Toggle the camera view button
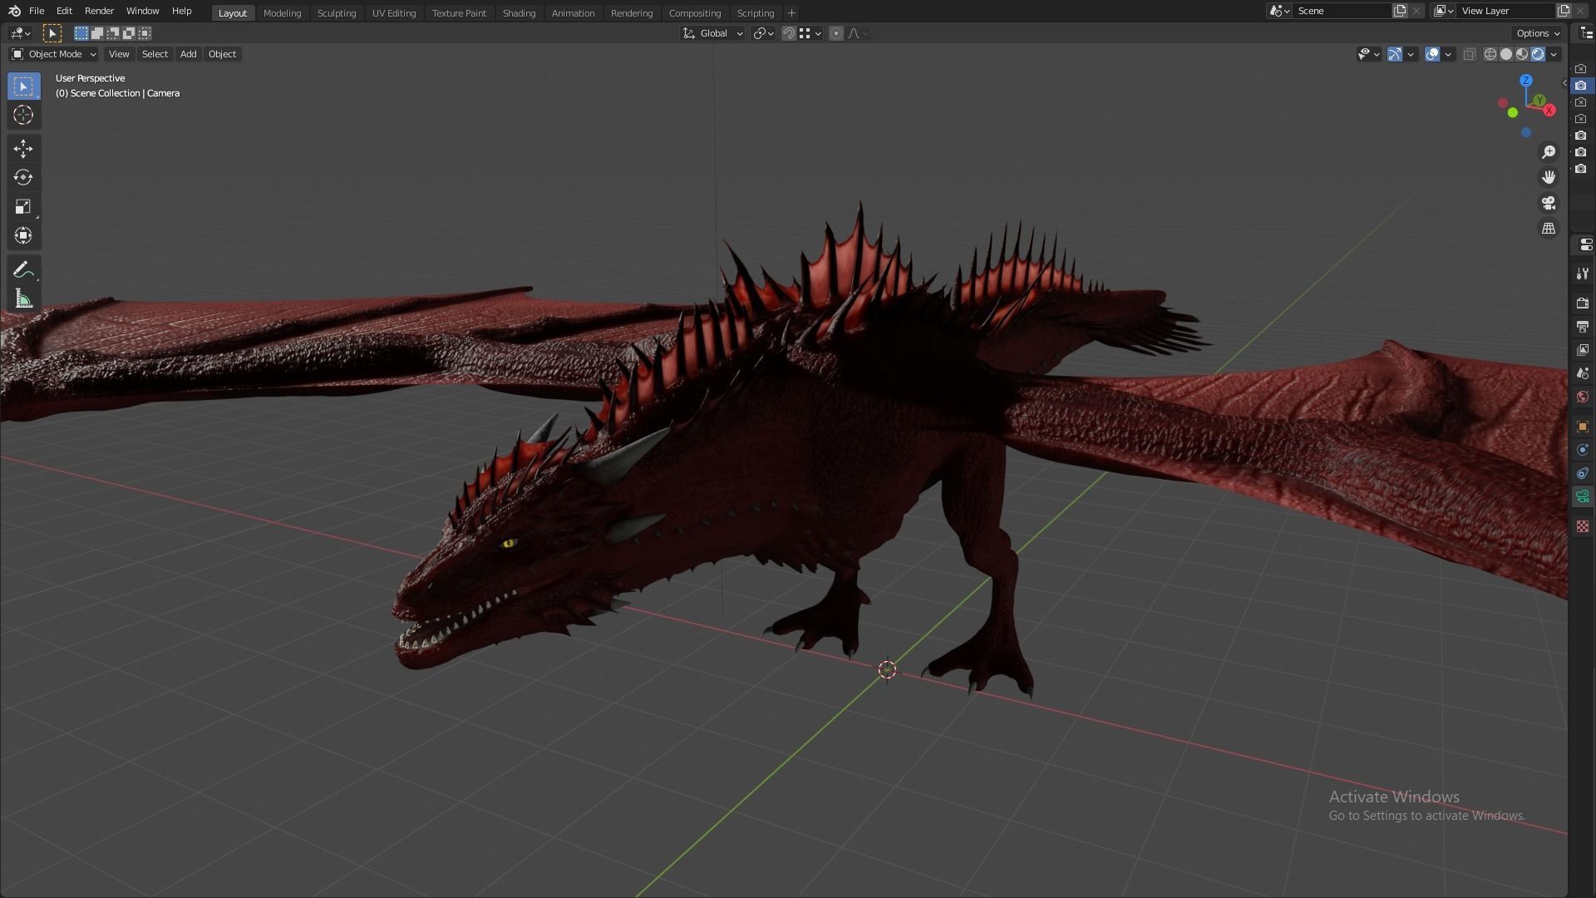The image size is (1596, 898). pos(1549,203)
